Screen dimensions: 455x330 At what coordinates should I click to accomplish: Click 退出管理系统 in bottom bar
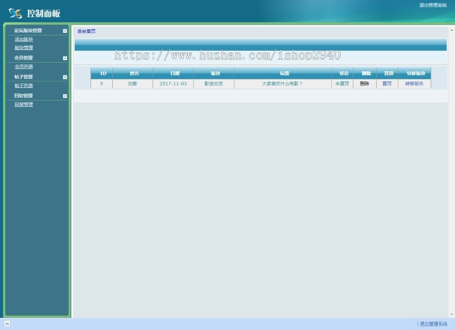[434, 324]
